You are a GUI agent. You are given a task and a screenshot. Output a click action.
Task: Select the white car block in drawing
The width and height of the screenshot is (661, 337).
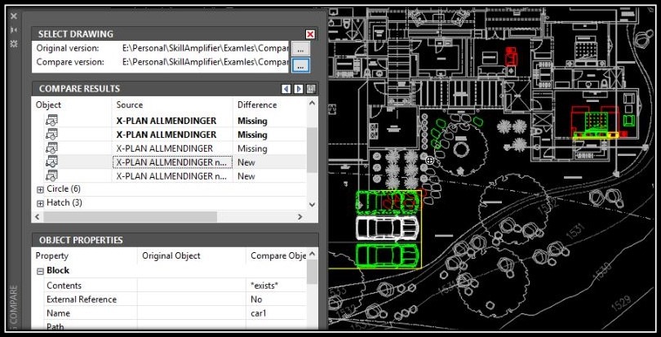tap(388, 228)
